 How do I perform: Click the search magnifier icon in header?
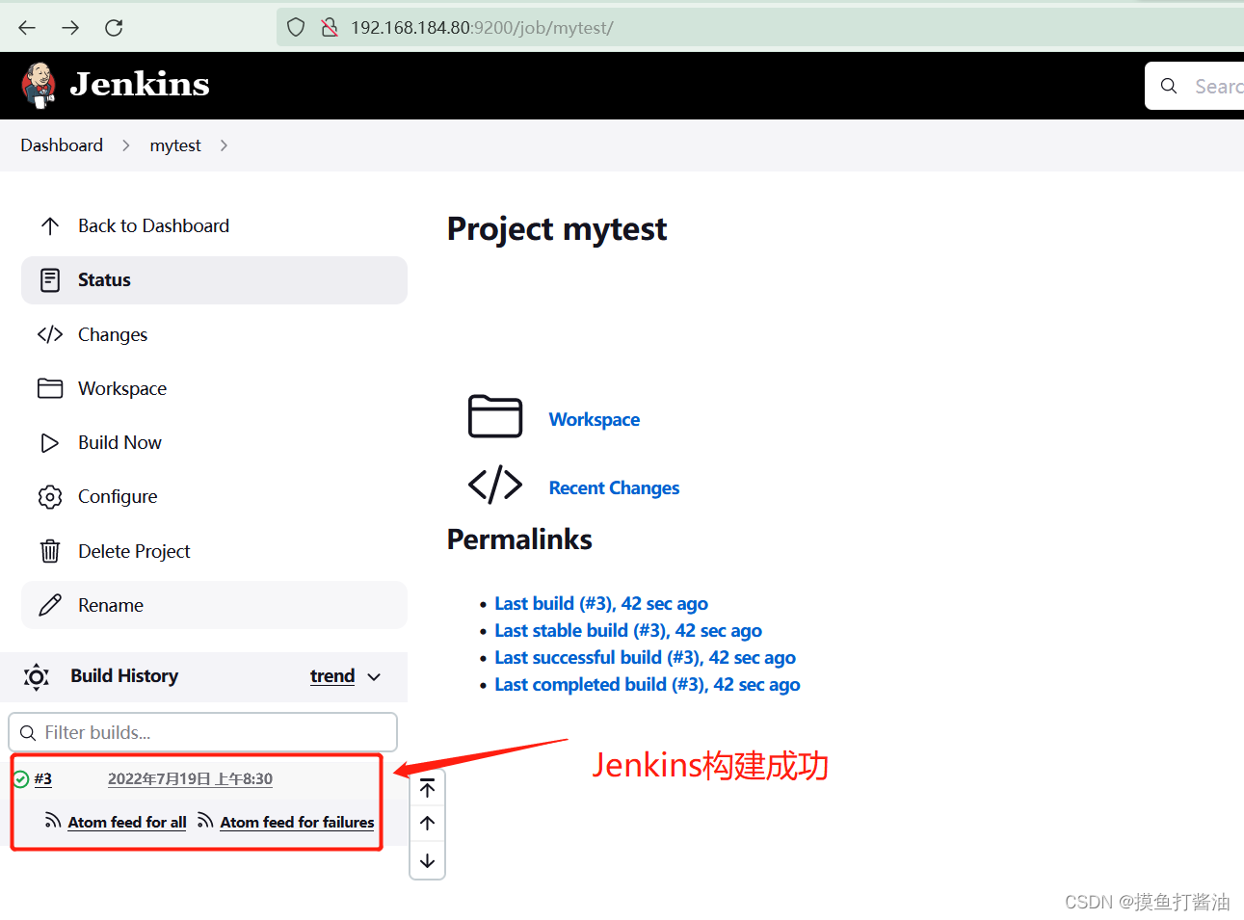click(x=1169, y=86)
